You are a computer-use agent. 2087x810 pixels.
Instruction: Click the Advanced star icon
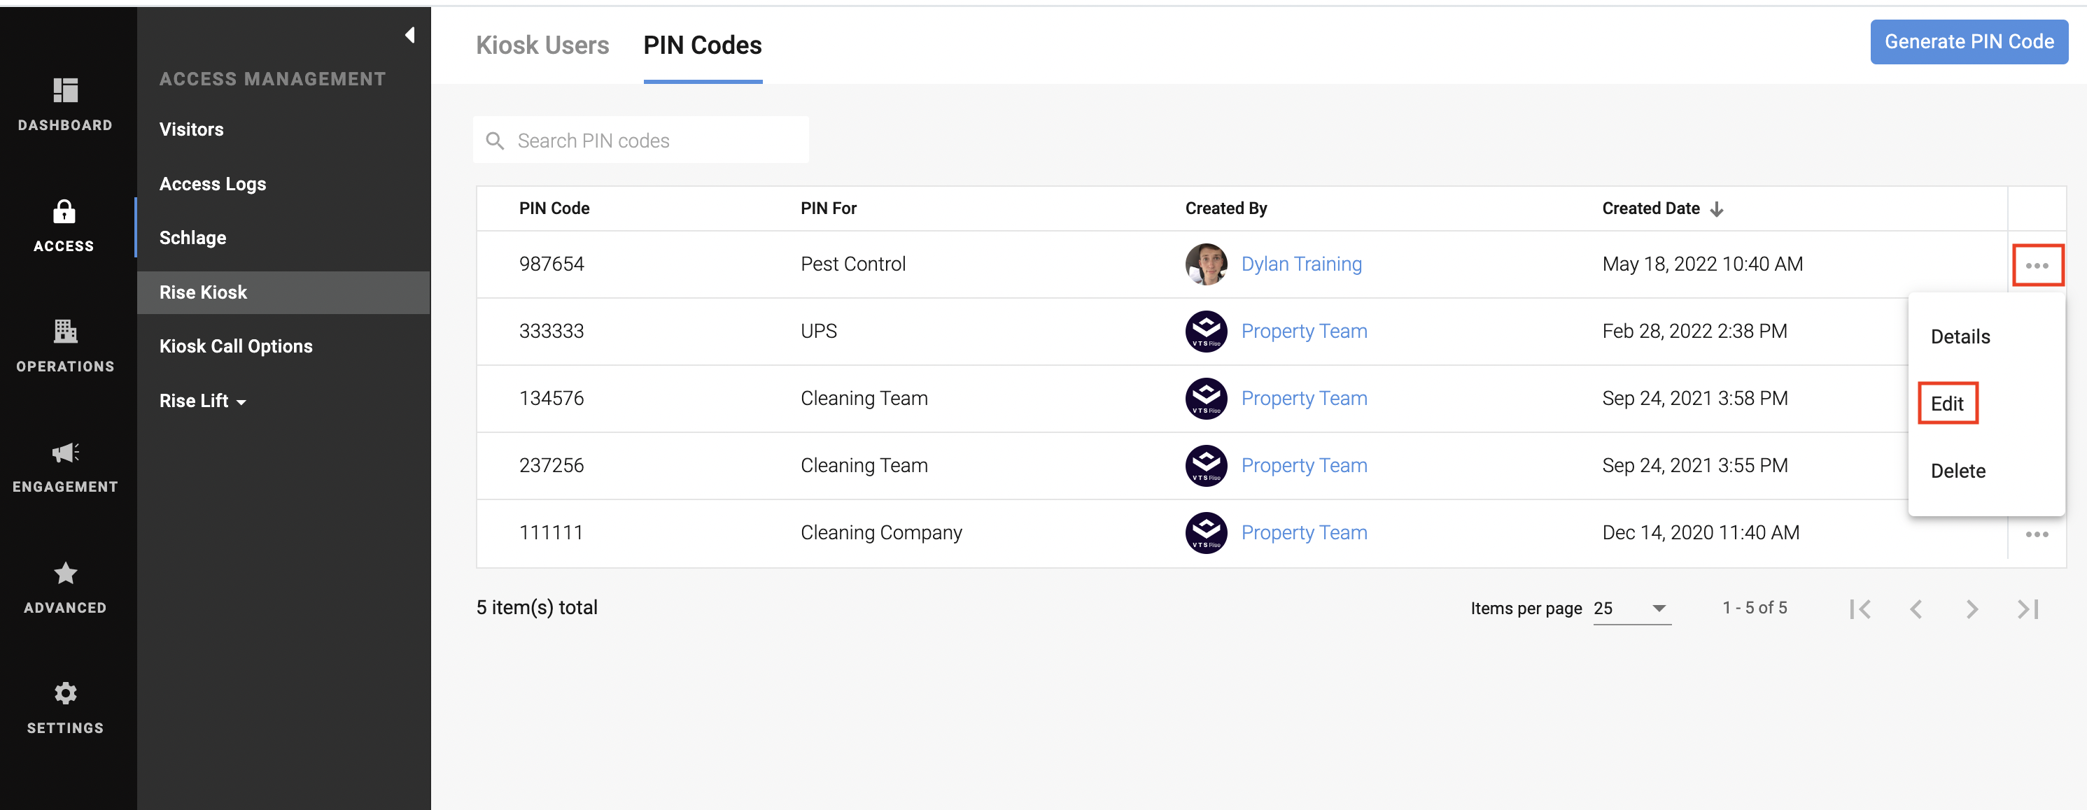tap(65, 573)
